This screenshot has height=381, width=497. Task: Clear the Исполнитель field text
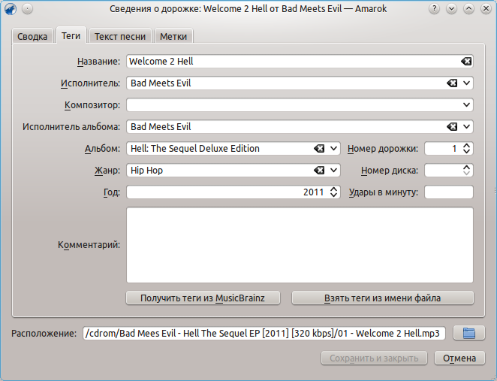tap(452, 83)
